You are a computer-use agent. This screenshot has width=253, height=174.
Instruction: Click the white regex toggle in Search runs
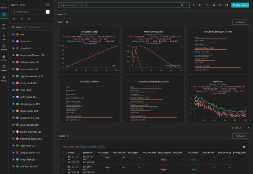pyautogui.click(x=47, y=12)
